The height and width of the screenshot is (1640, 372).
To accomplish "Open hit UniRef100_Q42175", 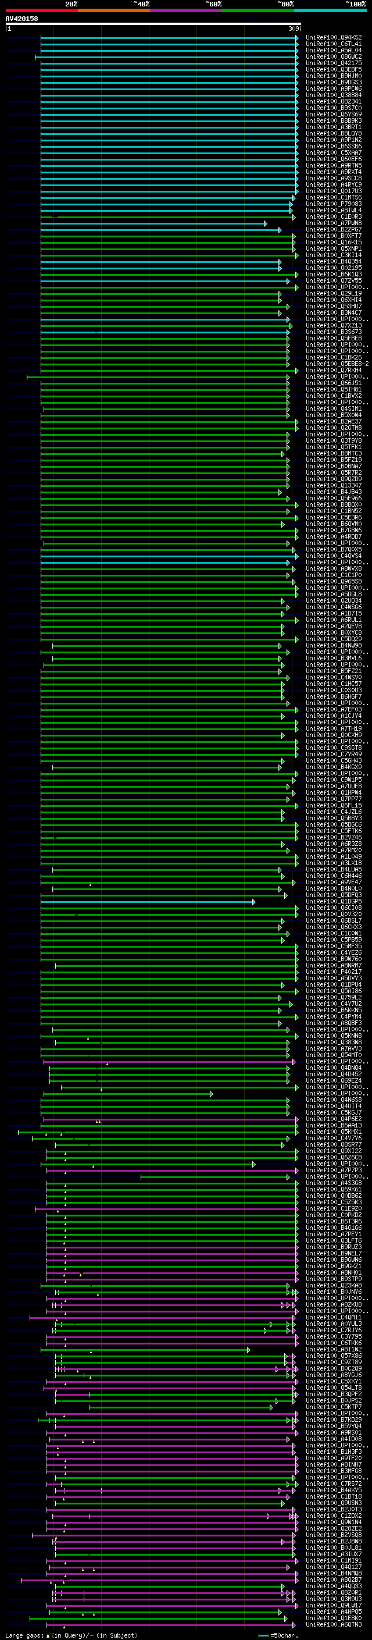I will (x=334, y=63).
